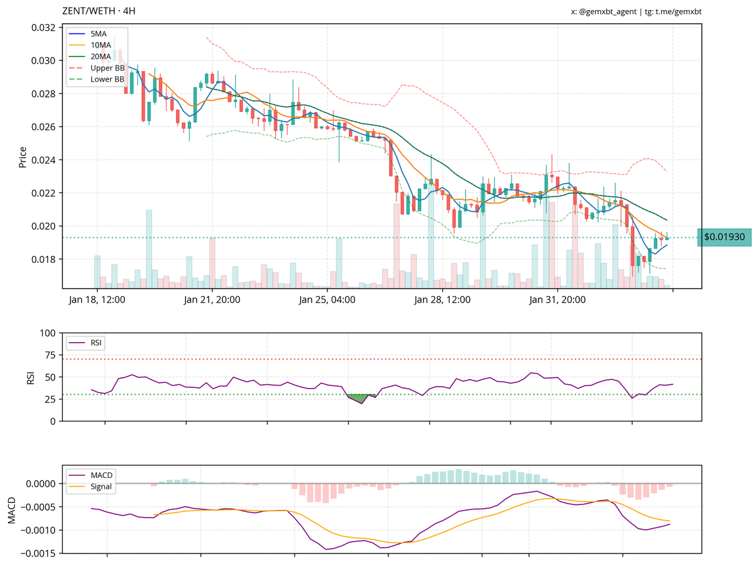Click the Jan 25, 04:00 date label
Image resolution: width=754 pixels, height=566 pixels.
[x=327, y=300]
